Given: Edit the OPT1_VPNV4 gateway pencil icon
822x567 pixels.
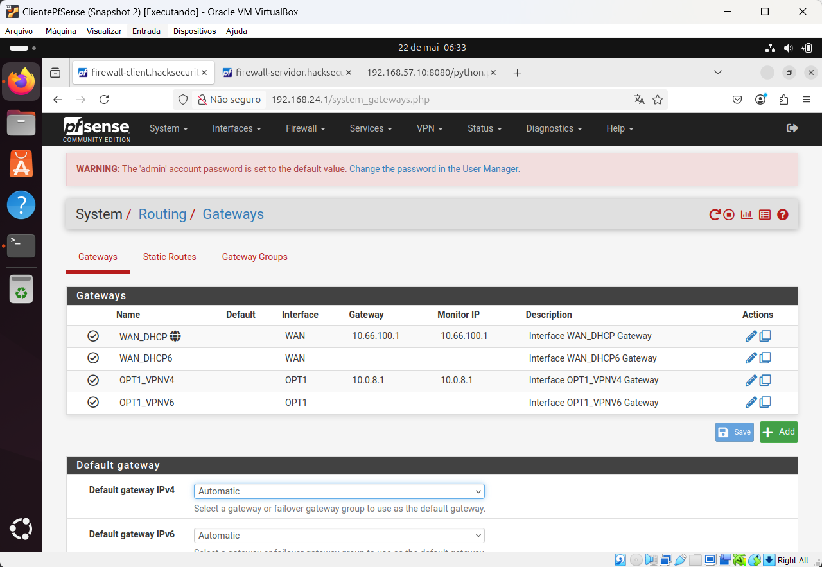Looking at the screenshot, I should (x=751, y=380).
